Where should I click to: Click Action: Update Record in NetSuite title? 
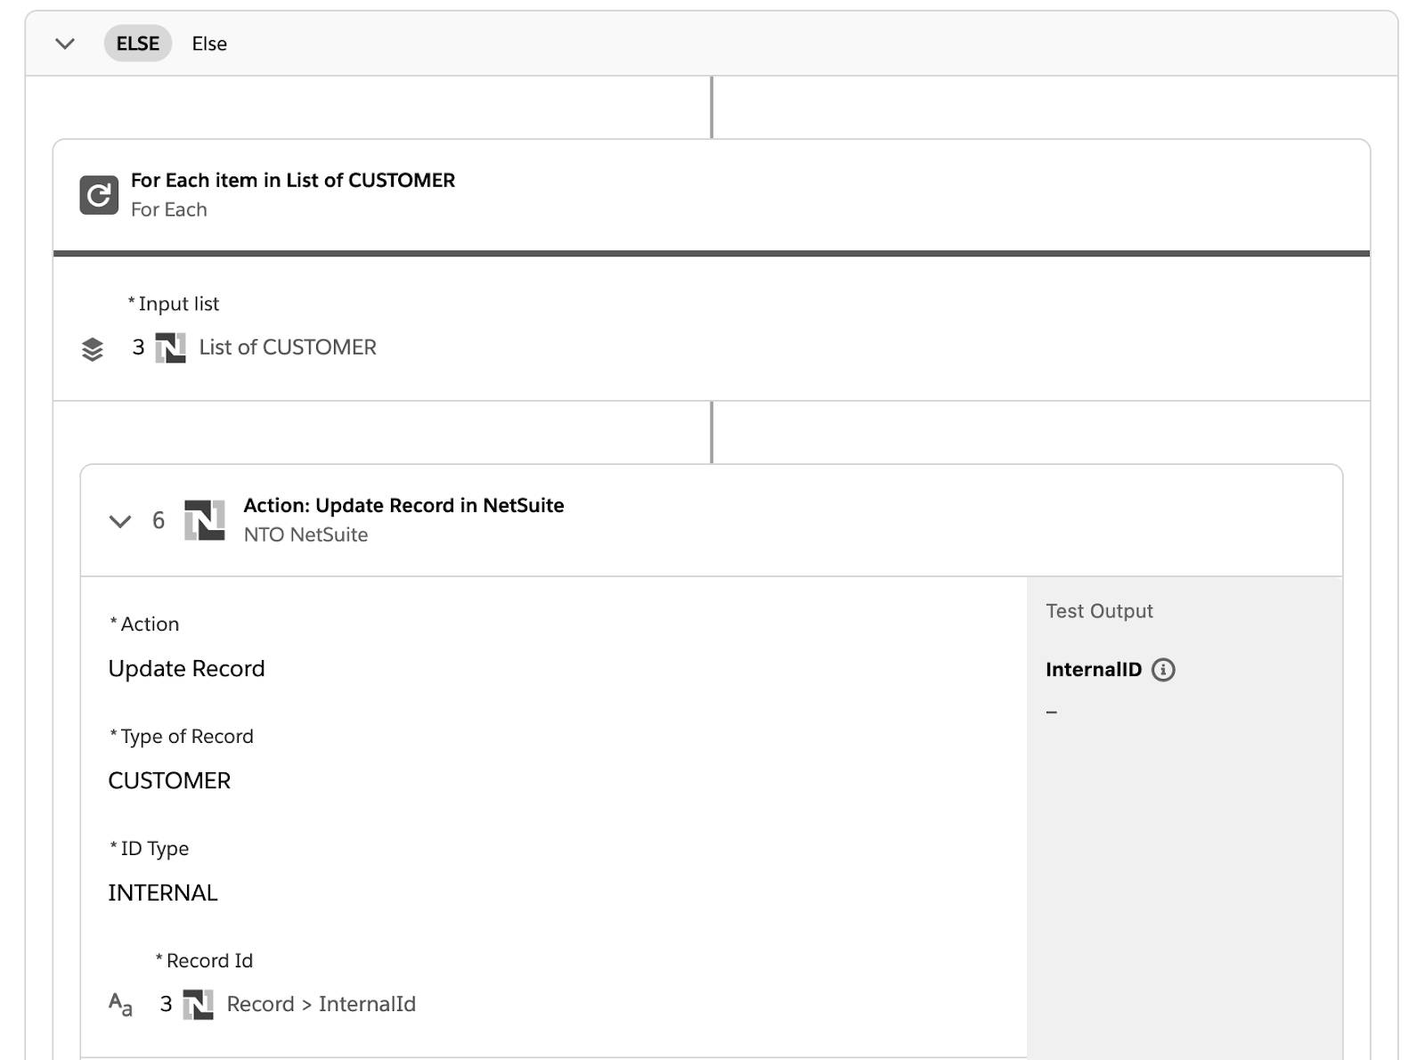click(403, 505)
